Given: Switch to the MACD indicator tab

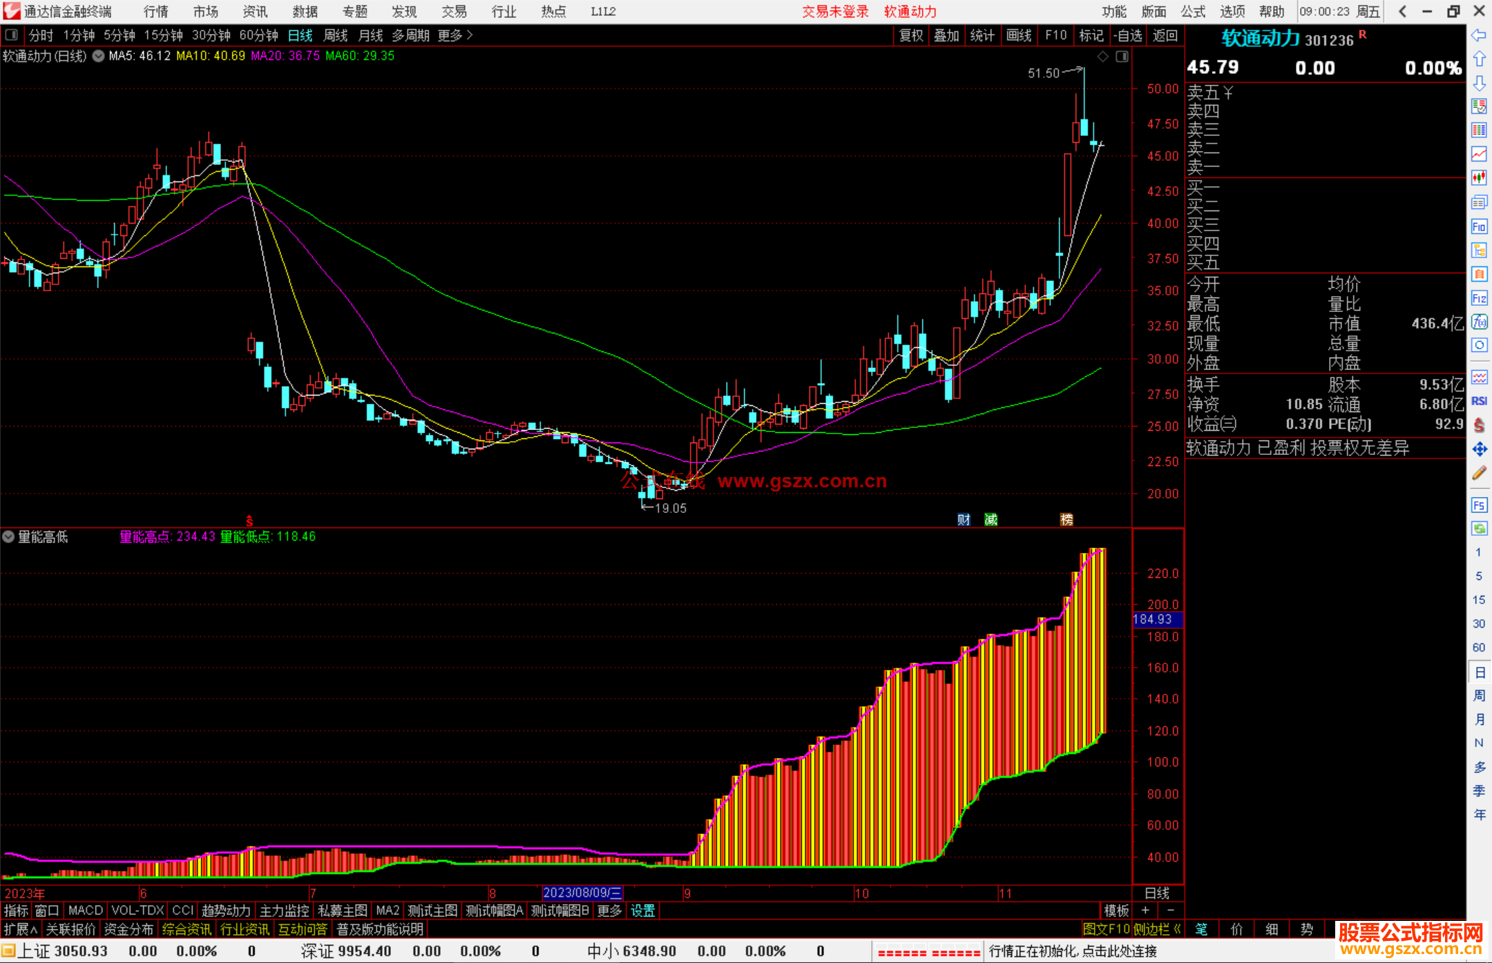Looking at the screenshot, I should (85, 911).
